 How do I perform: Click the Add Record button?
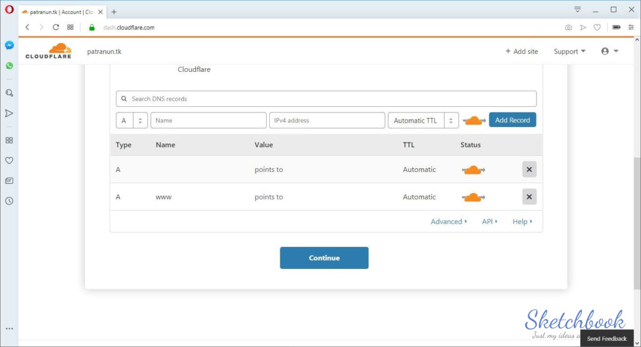[512, 120]
